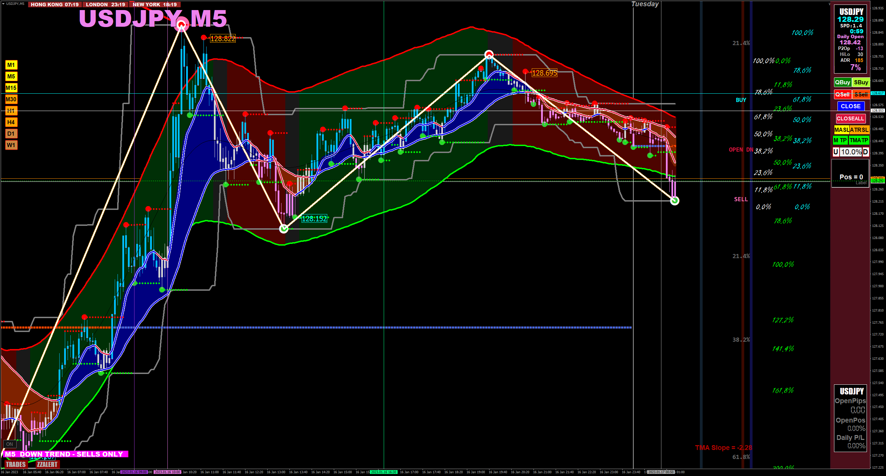Increase risk percent with U button
This screenshot has height=476, width=886.
coord(836,152)
